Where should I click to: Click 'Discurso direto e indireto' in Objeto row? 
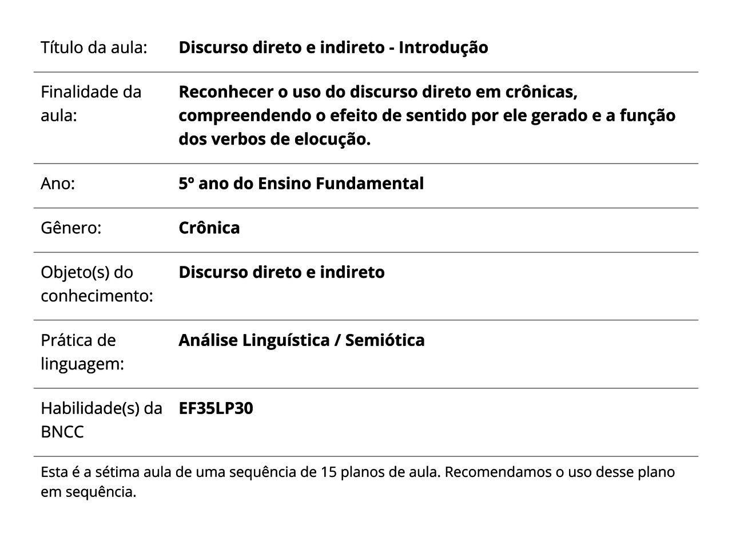click(281, 272)
